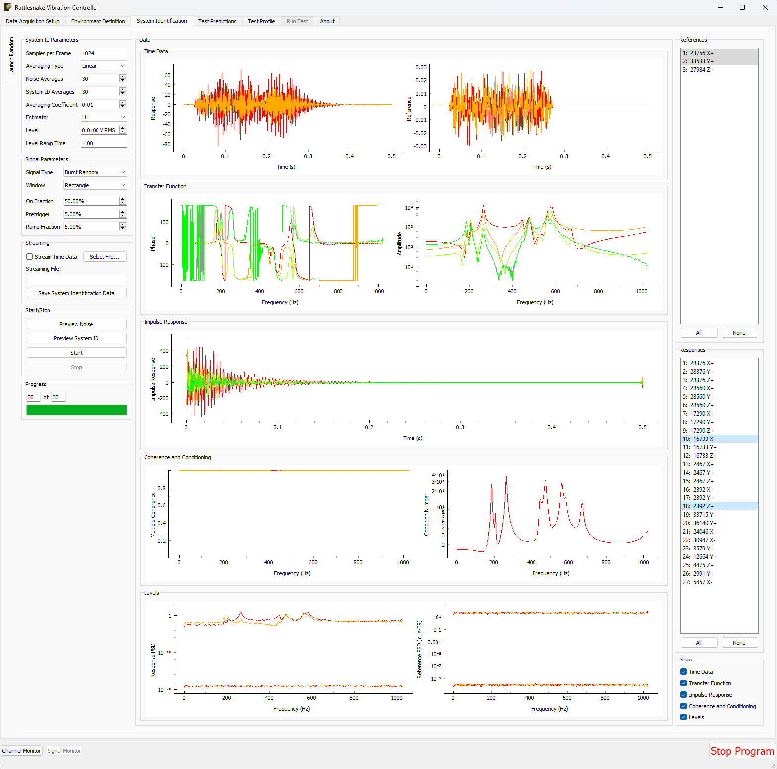Enable the Stream Time Data checkbox
This screenshot has width=777, height=769.
(30, 257)
